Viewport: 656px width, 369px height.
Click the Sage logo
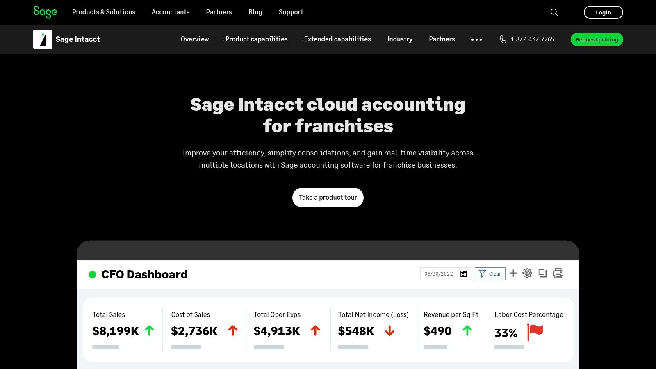[45, 12]
